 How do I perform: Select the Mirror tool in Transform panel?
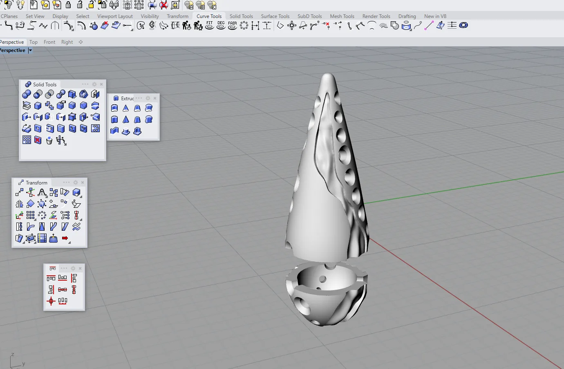coord(19,204)
